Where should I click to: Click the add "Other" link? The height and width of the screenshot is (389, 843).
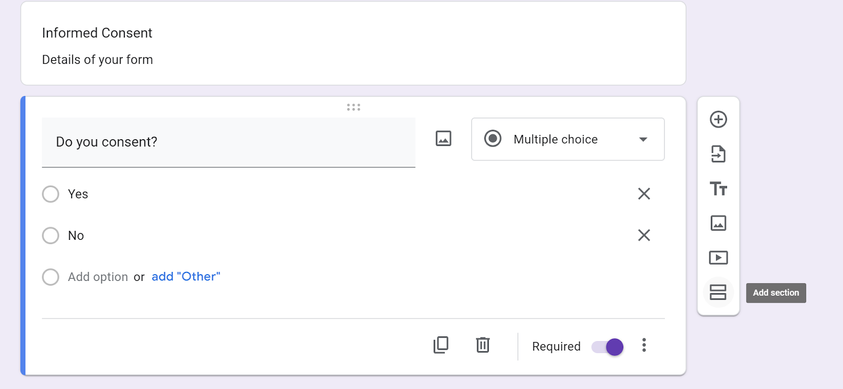[x=186, y=277]
